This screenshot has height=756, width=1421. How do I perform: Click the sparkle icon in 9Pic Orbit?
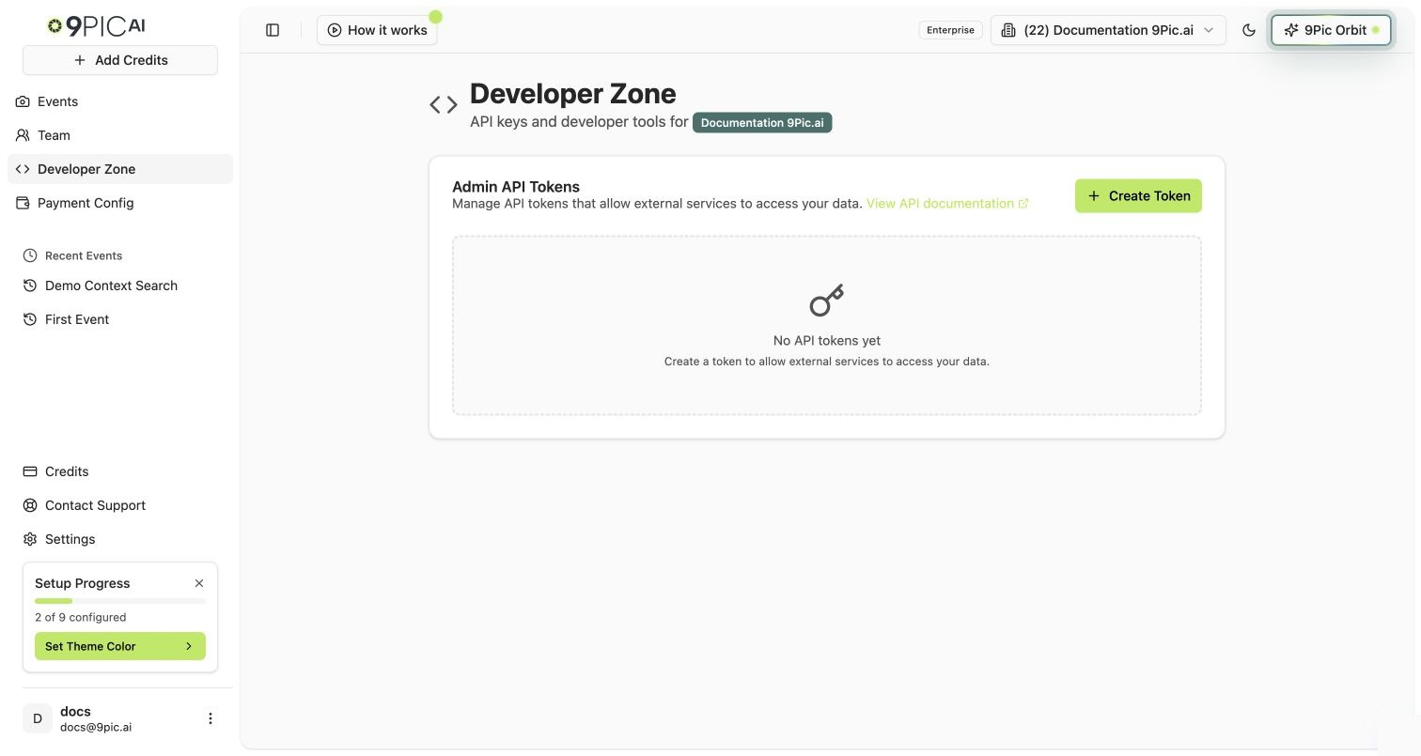(1291, 30)
